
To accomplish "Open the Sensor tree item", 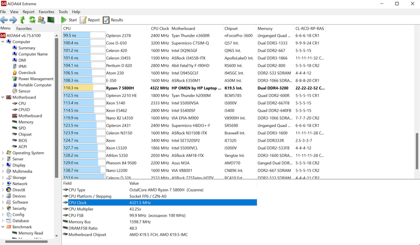I will coord(21,91).
